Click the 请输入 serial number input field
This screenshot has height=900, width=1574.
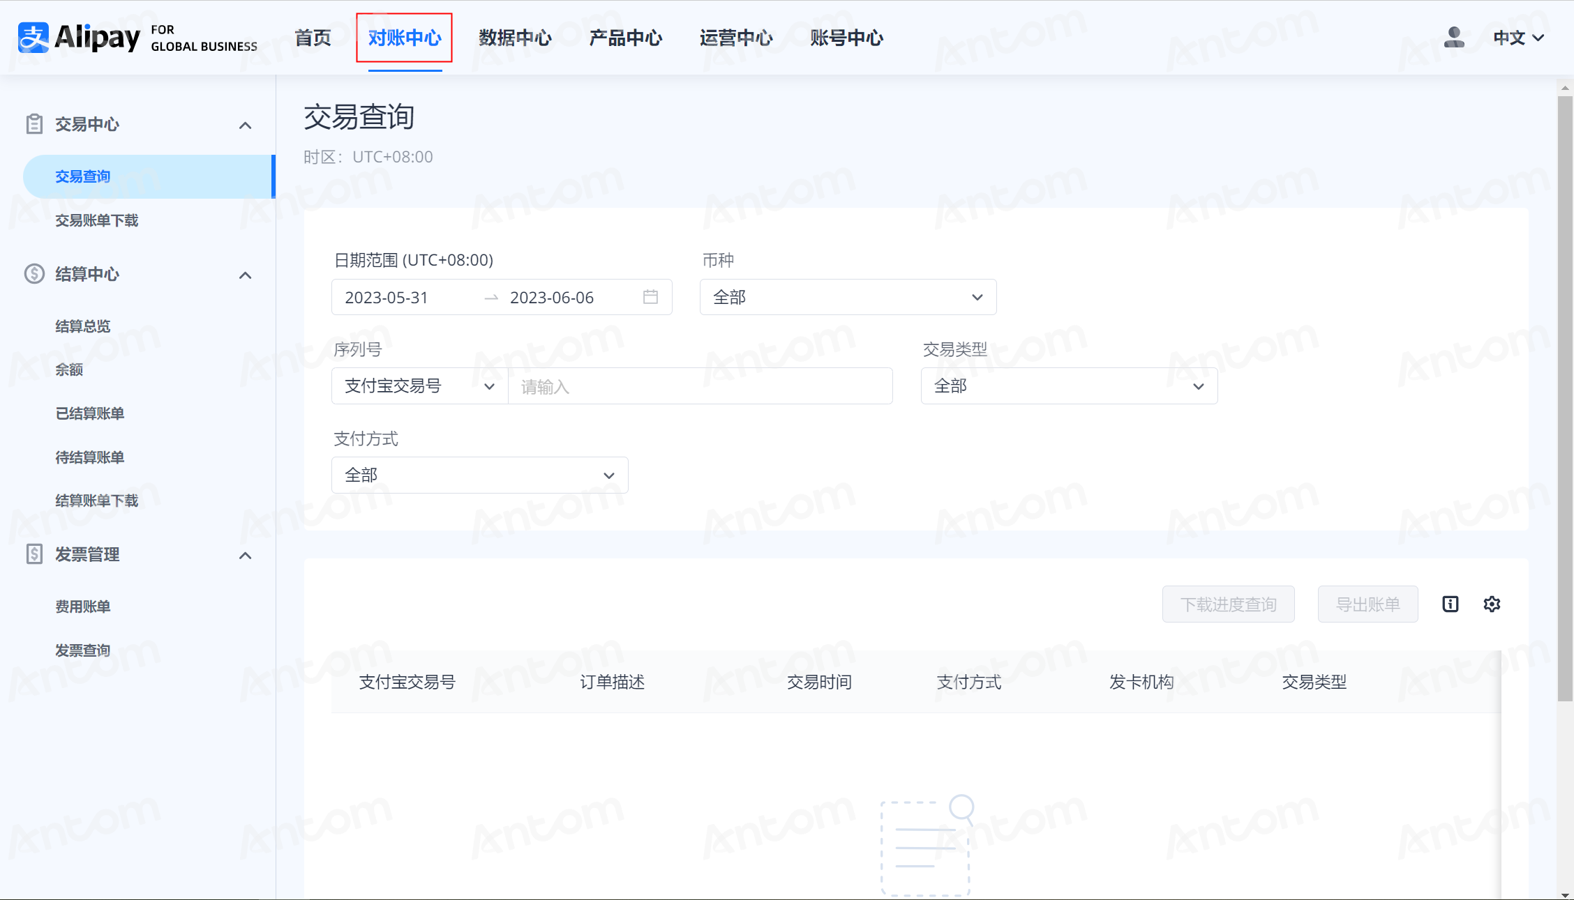coord(700,386)
